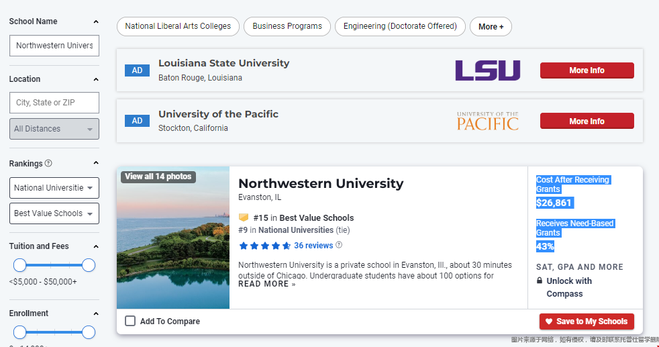Click Enrollment slider minimum handle
Screen dimensions: 659x347
point(19,332)
